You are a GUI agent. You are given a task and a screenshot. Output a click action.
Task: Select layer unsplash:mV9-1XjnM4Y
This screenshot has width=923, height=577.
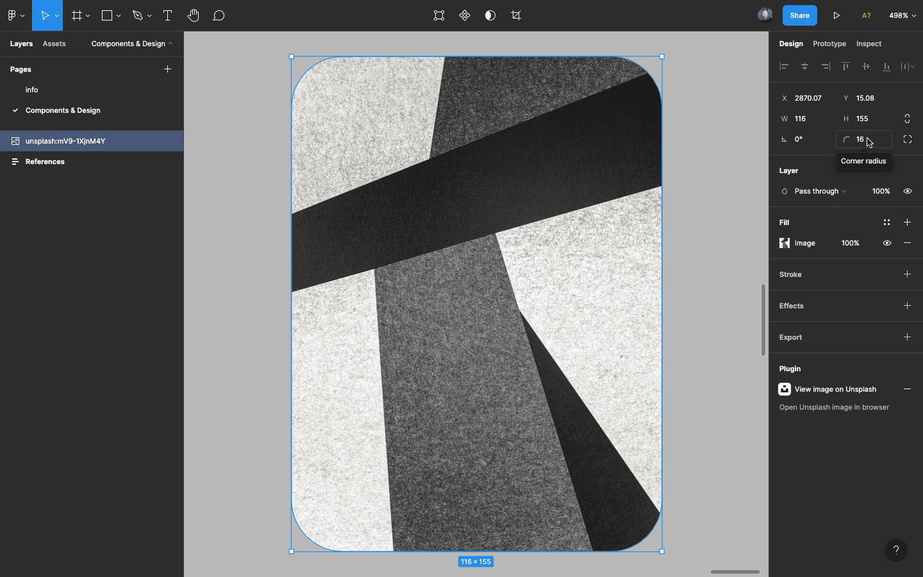[x=92, y=141]
